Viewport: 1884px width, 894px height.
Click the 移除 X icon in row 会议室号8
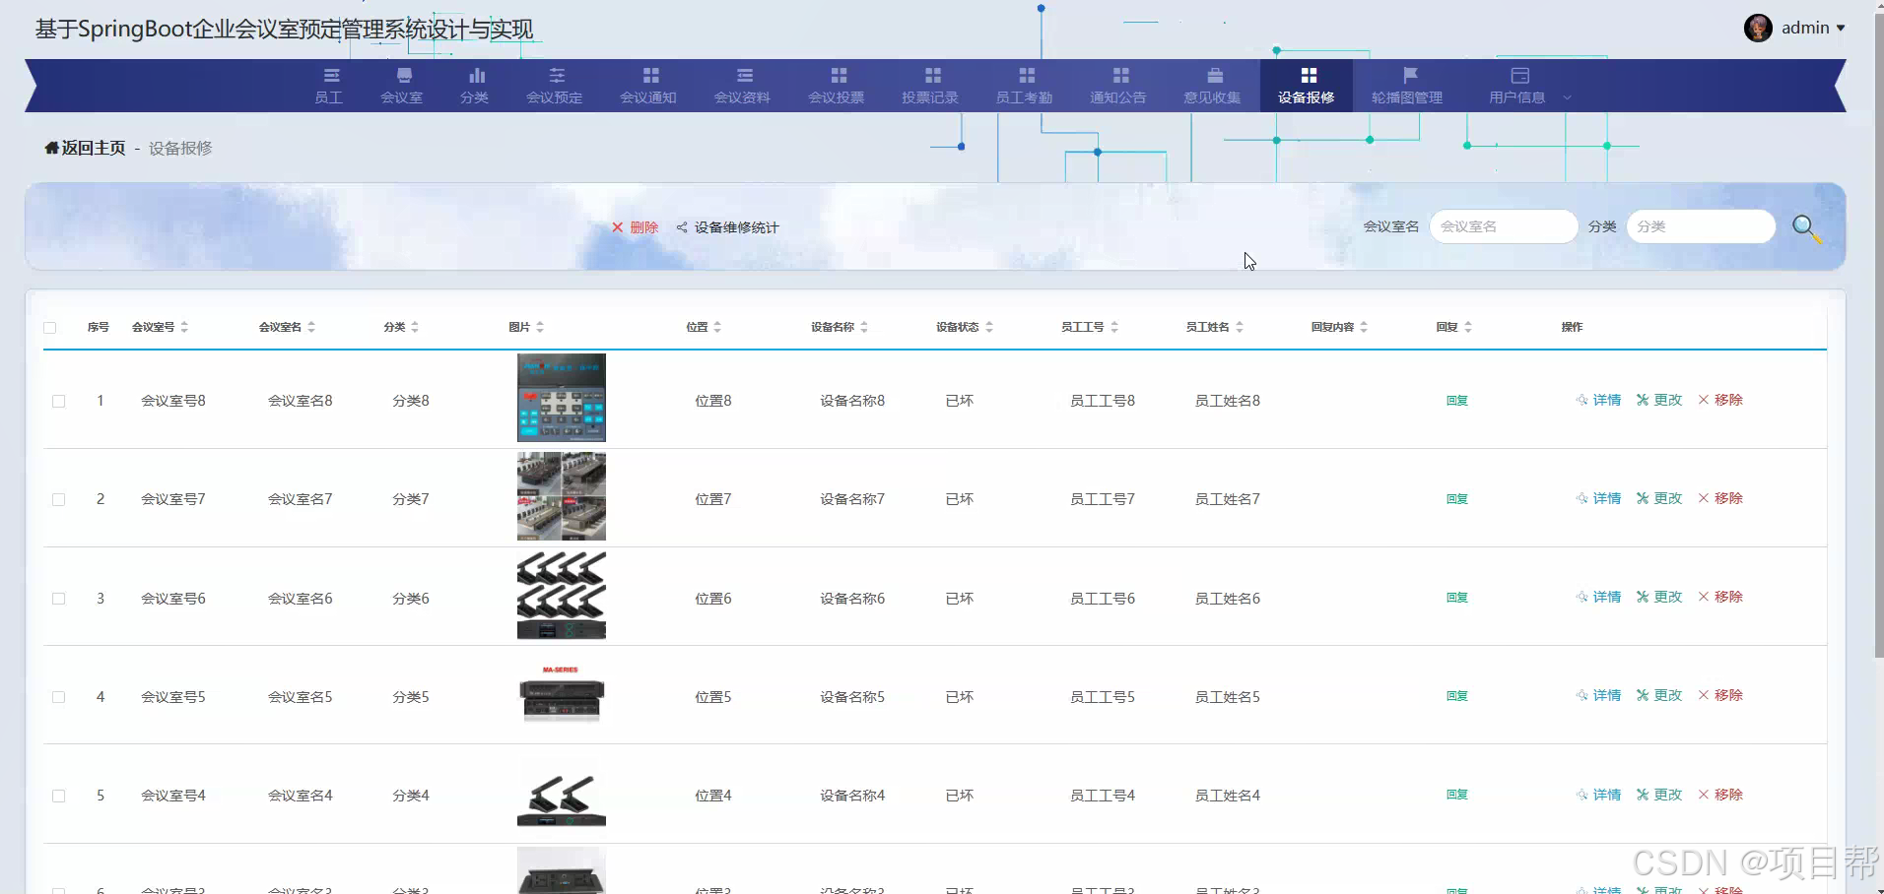pos(1704,400)
